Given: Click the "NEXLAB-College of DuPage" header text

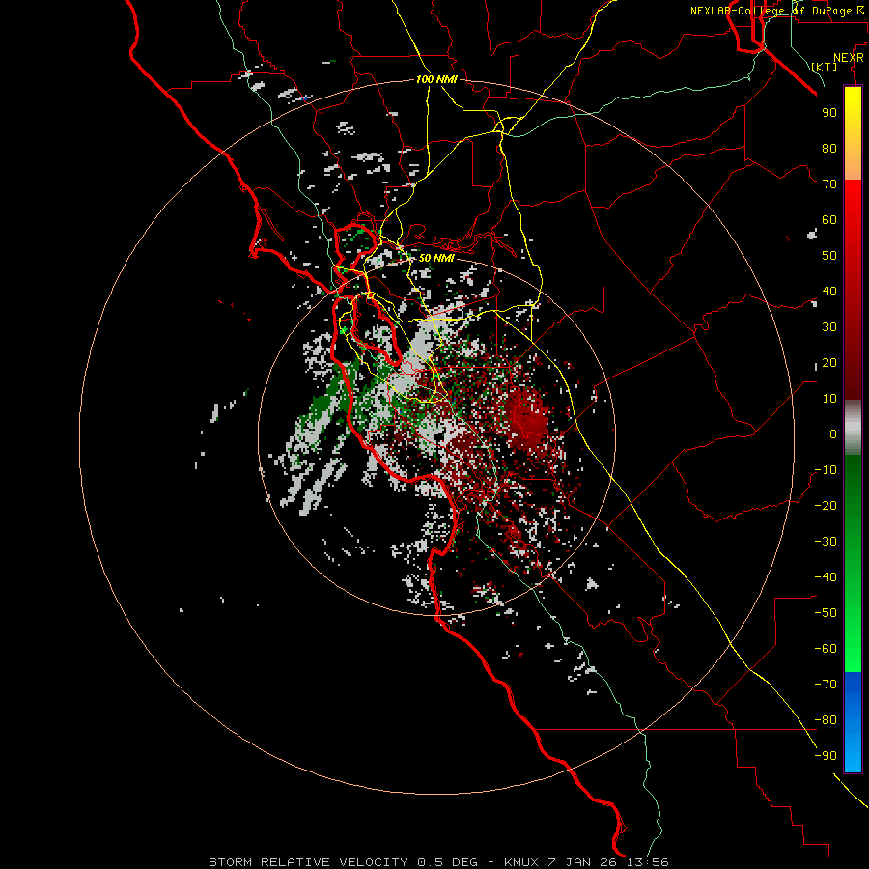Looking at the screenshot, I should [770, 11].
